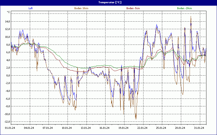Viewport: 217px width, 135px height.
Task: Click the -8,0 y-axis value
Action: click(8, 106)
